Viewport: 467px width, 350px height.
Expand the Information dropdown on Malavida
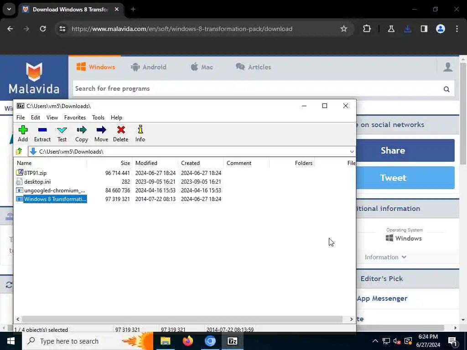pos(386,257)
